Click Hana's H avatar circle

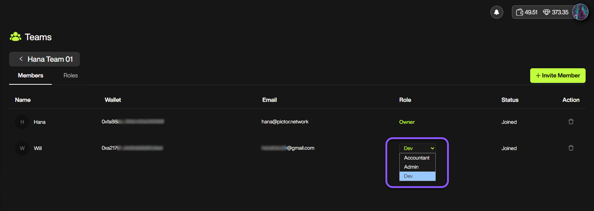pyautogui.click(x=22, y=122)
